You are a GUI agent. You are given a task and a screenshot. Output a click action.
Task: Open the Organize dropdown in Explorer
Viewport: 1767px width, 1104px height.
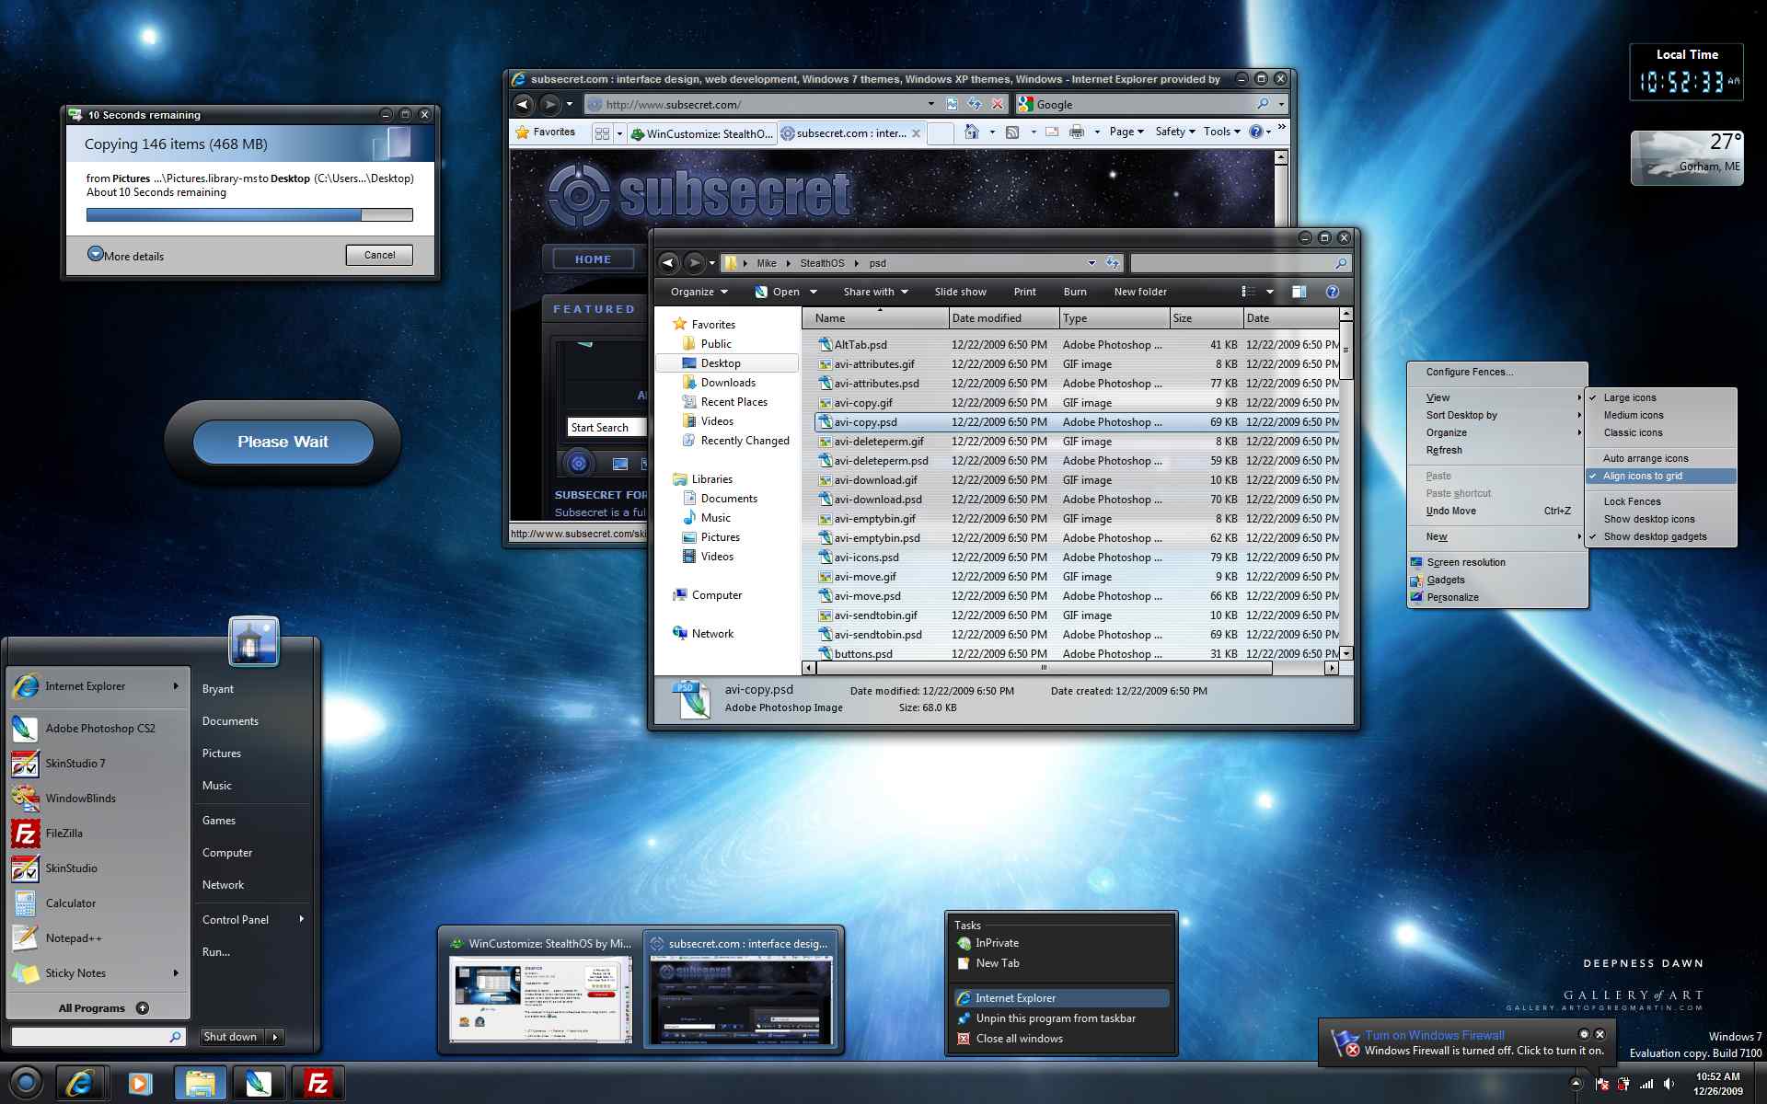pos(699,292)
